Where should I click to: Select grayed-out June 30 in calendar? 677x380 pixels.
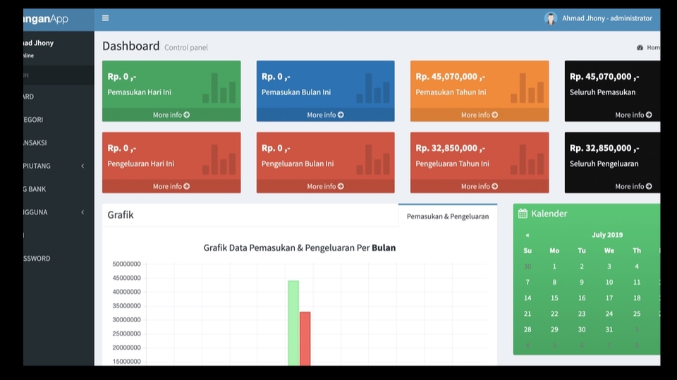(527, 266)
